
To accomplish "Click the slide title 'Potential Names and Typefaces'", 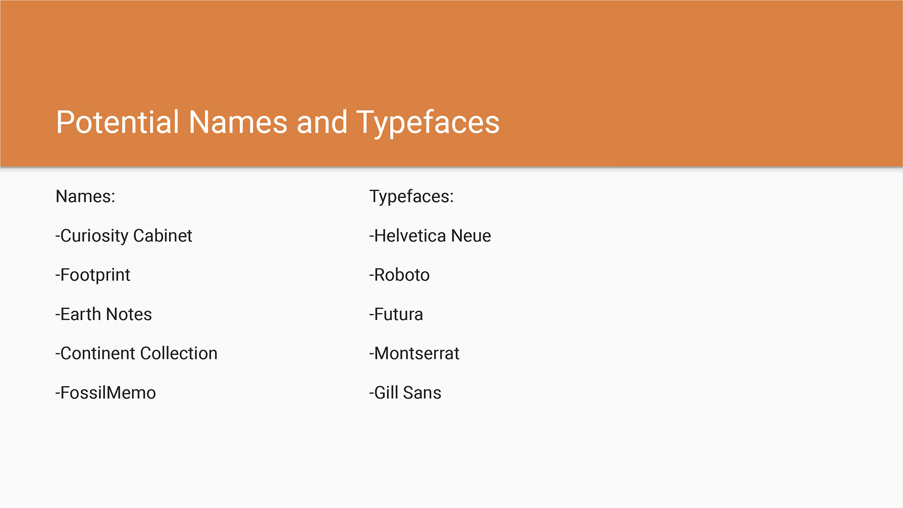I will click(x=277, y=123).
